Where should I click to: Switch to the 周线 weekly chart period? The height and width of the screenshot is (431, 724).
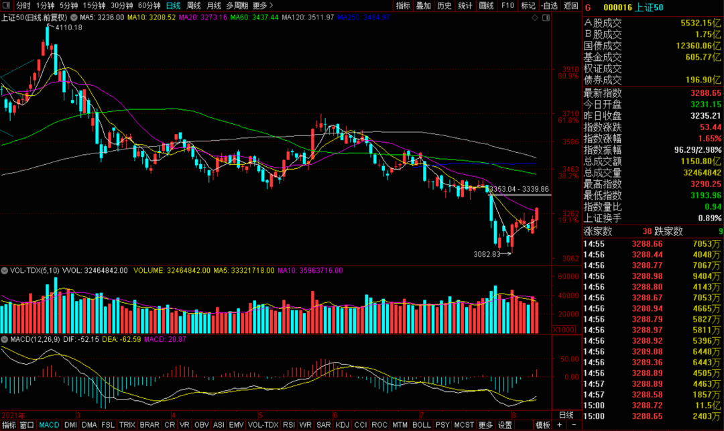tap(193, 5)
